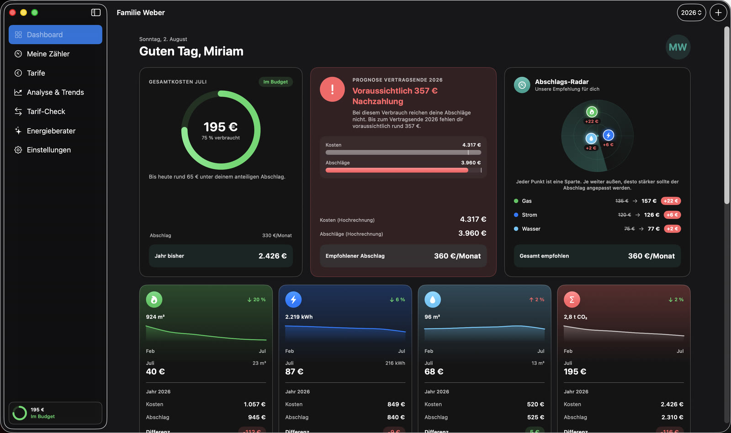Click the Strom 2.219 kWh trend chart
Screen dimensions: 731x433
[345, 333]
